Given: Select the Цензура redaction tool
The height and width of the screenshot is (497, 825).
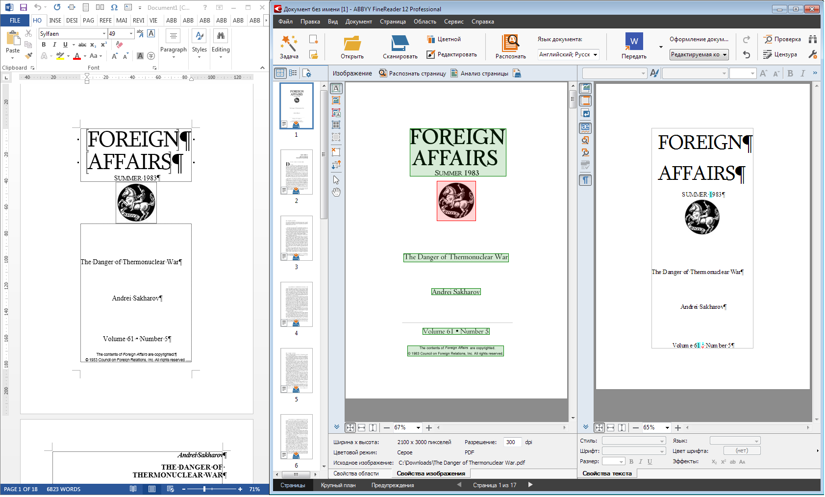Looking at the screenshot, I should pos(780,54).
